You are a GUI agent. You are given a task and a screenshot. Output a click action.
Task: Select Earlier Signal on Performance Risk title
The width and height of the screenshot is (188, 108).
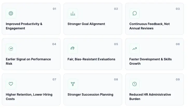click(28, 61)
